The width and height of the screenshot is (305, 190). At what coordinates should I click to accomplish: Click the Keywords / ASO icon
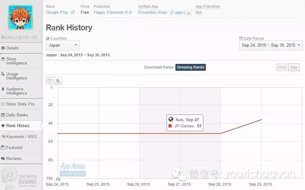click(x=3, y=136)
